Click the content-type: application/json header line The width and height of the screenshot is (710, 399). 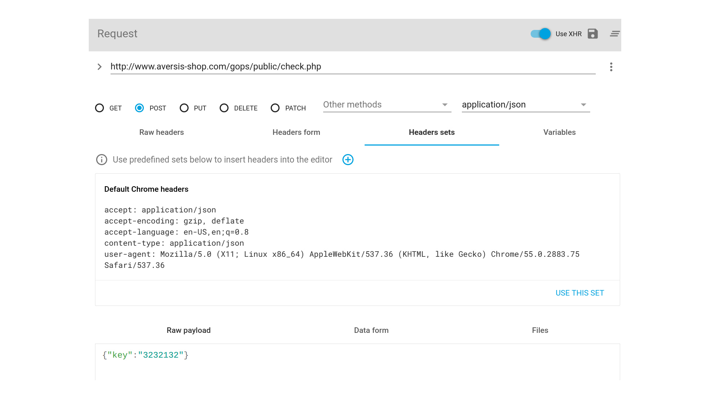(x=174, y=243)
